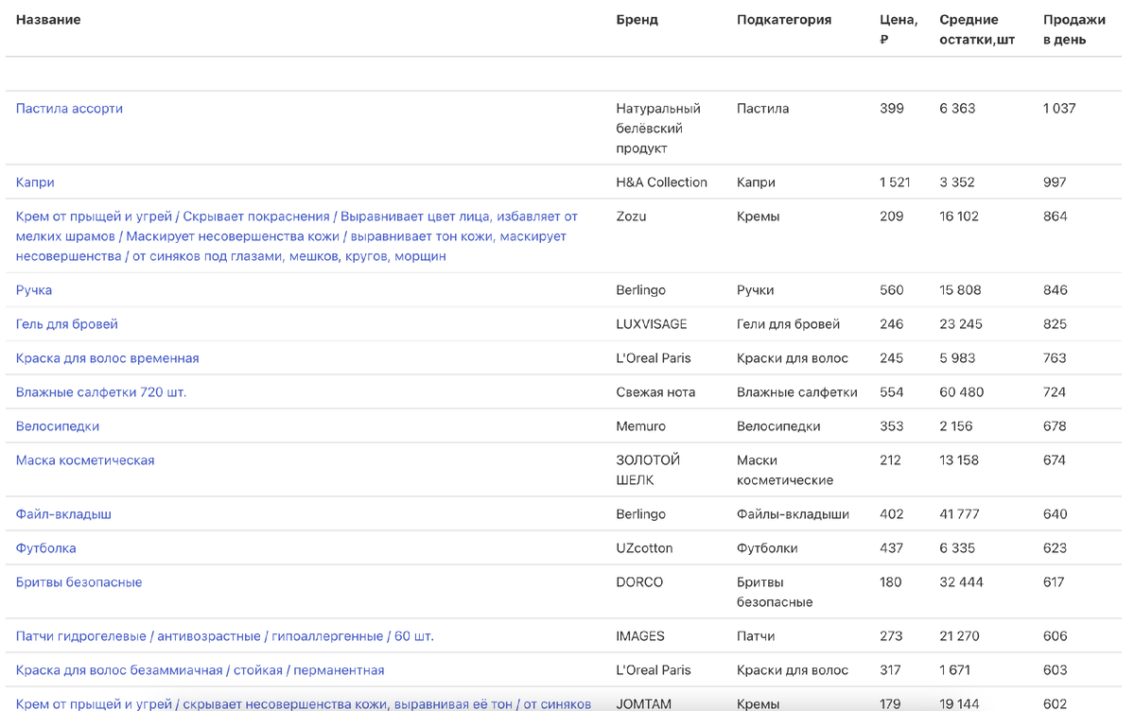Click the daily sales value '674'

pos(1055,460)
